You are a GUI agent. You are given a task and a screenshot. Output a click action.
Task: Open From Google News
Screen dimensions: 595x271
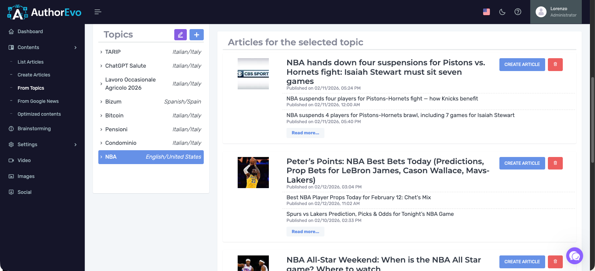[x=38, y=101]
